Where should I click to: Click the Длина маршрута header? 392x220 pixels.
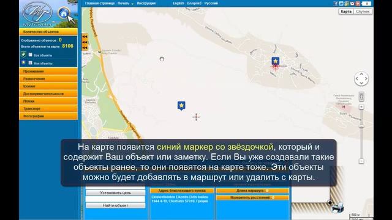coord(252,191)
